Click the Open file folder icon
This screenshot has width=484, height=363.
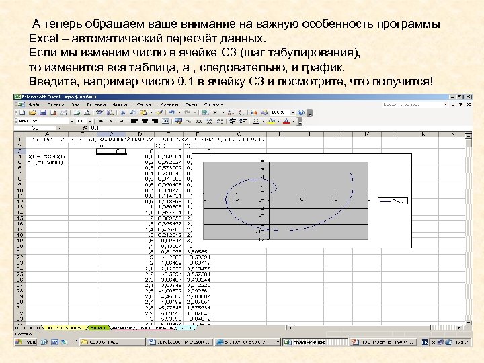(32, 112)
